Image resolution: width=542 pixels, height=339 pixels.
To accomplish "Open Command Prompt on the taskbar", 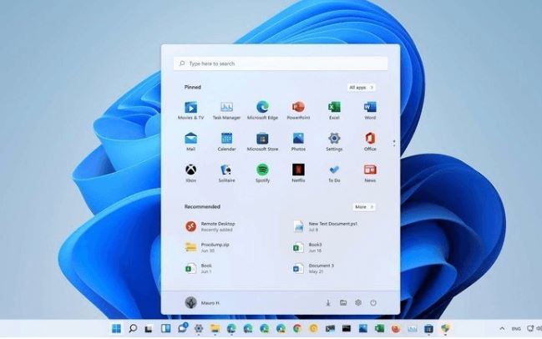I will [x=347, y=328].
